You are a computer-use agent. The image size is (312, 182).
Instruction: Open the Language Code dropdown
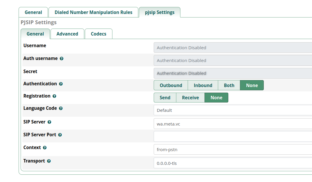tap(232, 110)
